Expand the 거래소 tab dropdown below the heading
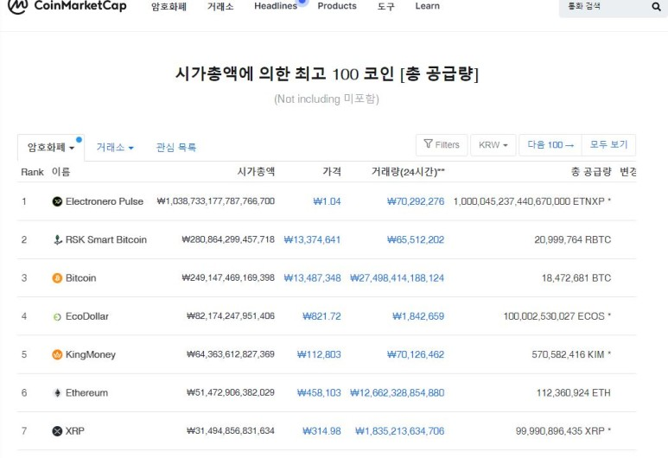 coord(115,148)
